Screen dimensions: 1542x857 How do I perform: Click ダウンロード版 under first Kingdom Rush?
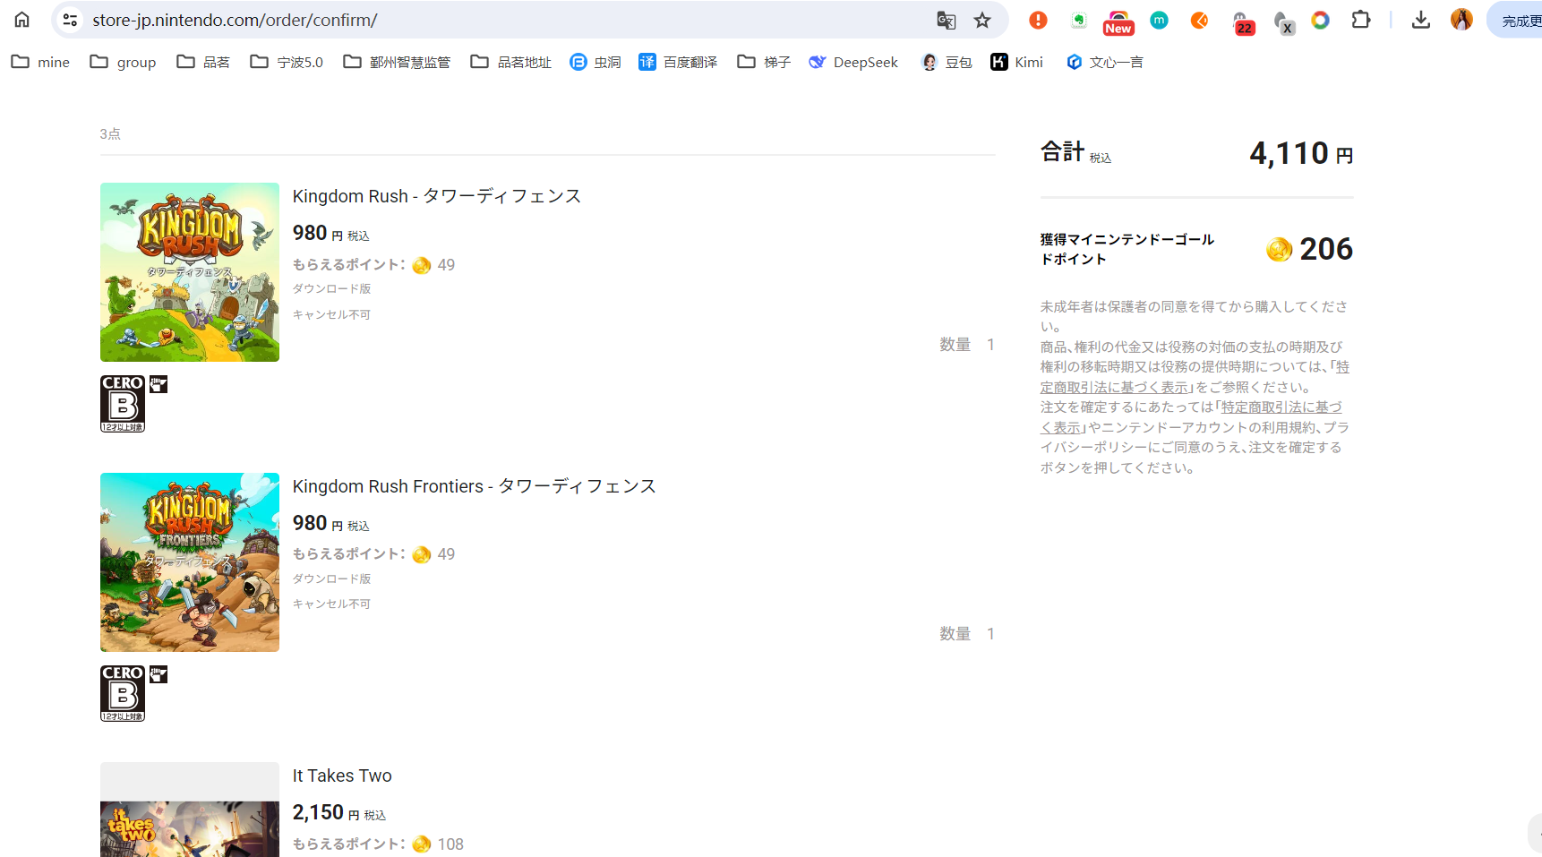coord(331,288)
